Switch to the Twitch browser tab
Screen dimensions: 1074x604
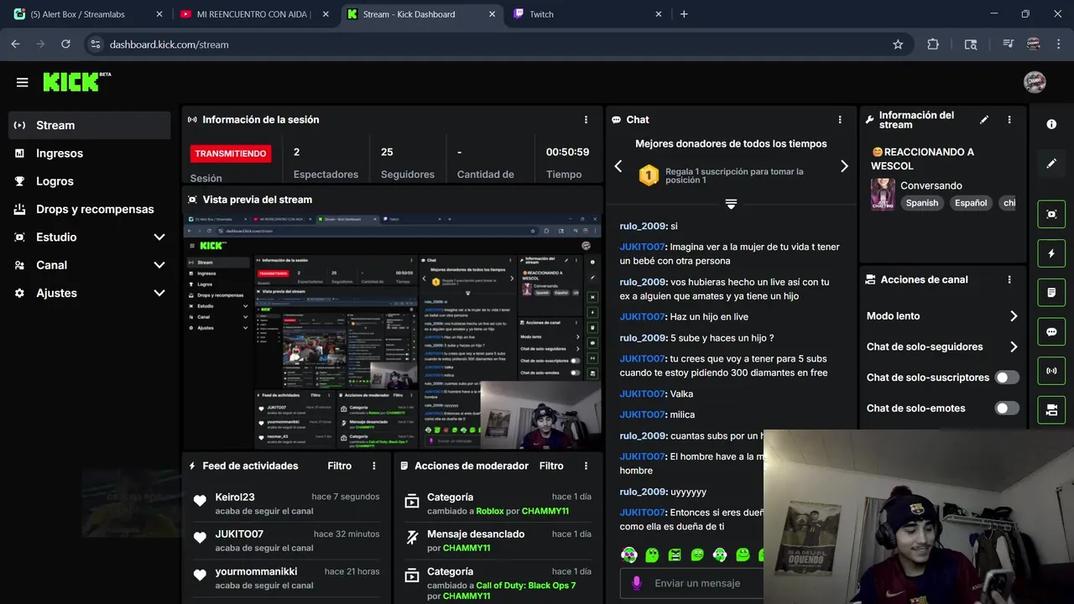tap(589, 14)
